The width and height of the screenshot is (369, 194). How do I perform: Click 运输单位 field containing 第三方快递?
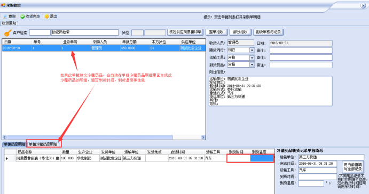[x=331, y=157]
